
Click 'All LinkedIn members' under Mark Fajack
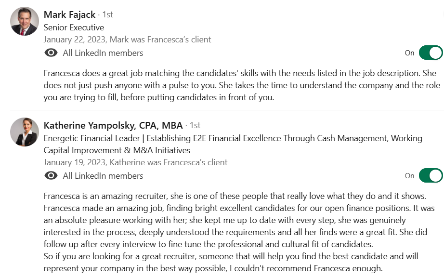point(103,53)
